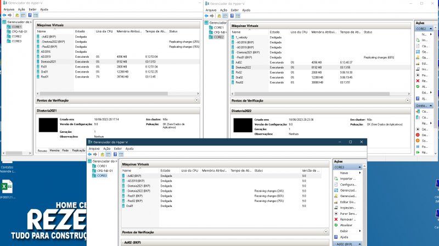Open Exibir menu in bottom Hyper-V window
This screenshot has width=439, height=246.
(x=118, y=149)
